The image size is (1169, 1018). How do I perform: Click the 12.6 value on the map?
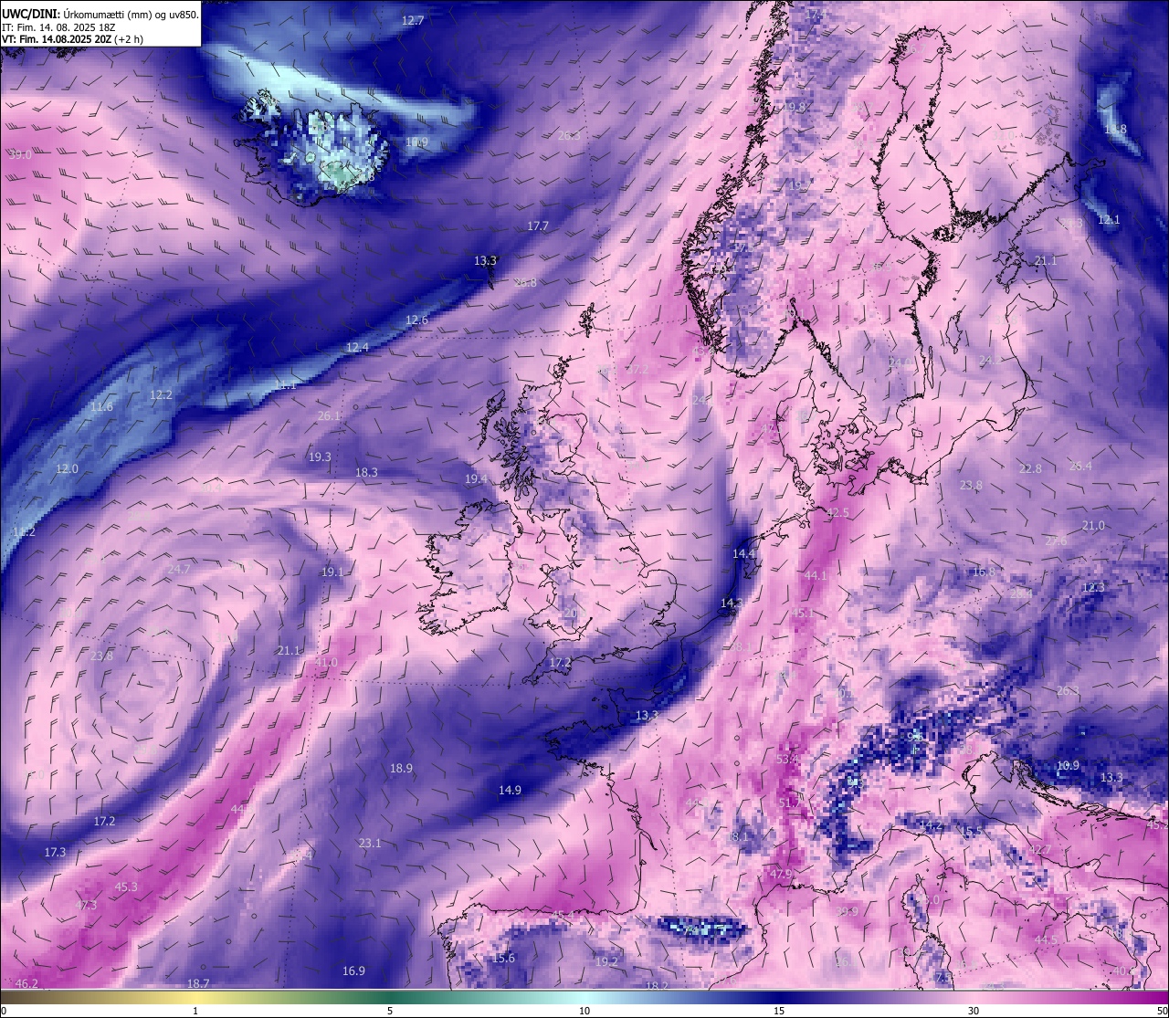tap(416, 320)
